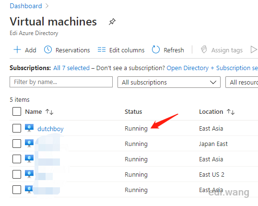Click the Name column header text
This screenshot has height=206, width=258.
[x=34, y=112]
